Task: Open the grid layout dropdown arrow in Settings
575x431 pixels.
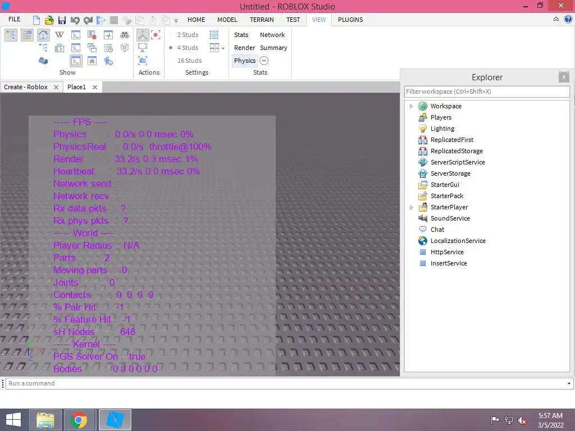Action: pos(223,48)
